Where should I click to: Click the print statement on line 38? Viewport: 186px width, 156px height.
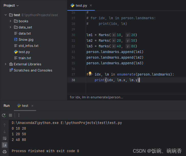[117, 80]
